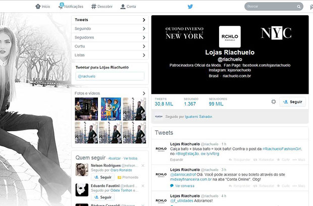Favorite the @danilocastrof tweet

tap(283, 186)
